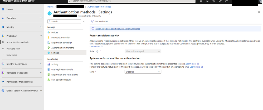Close the Authentication methods blade

(x=259, y=12)
